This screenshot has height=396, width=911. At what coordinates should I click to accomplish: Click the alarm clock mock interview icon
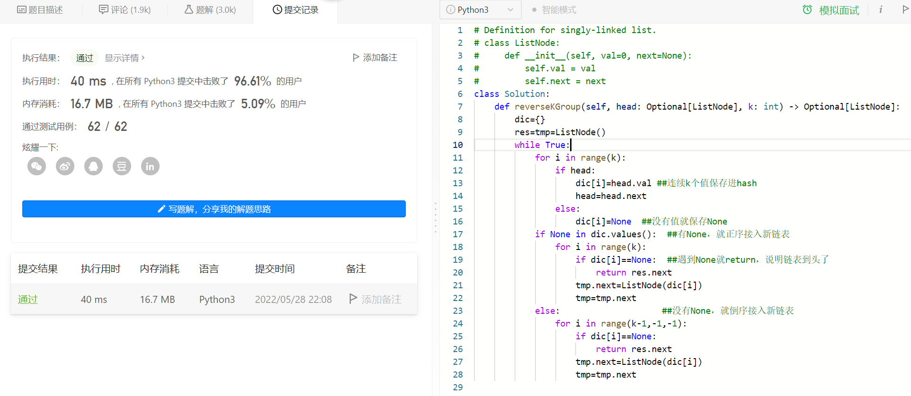click(x=807, y=10)
